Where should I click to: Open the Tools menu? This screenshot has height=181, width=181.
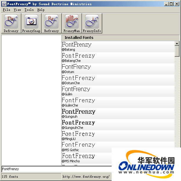[29, 10]
